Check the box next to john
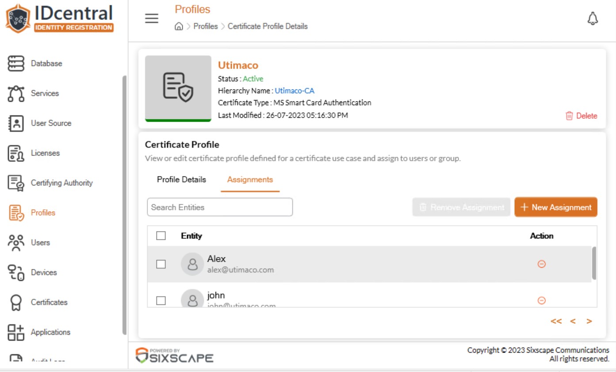Image resolution: width=616 pixels, height=372 pixels. pos(161,300)
